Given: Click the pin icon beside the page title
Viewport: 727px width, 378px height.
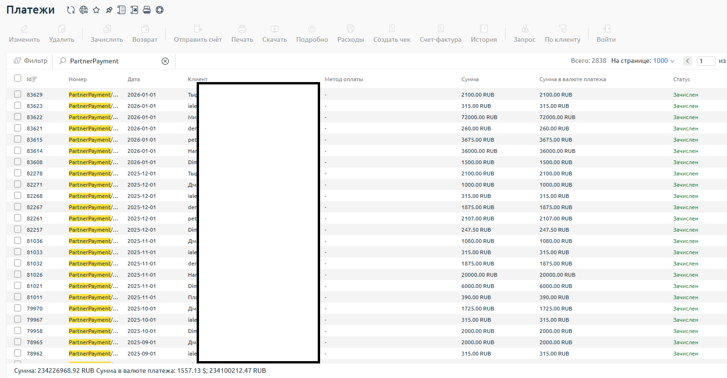Looking at the screenshot, I should (x=109, y=10).
